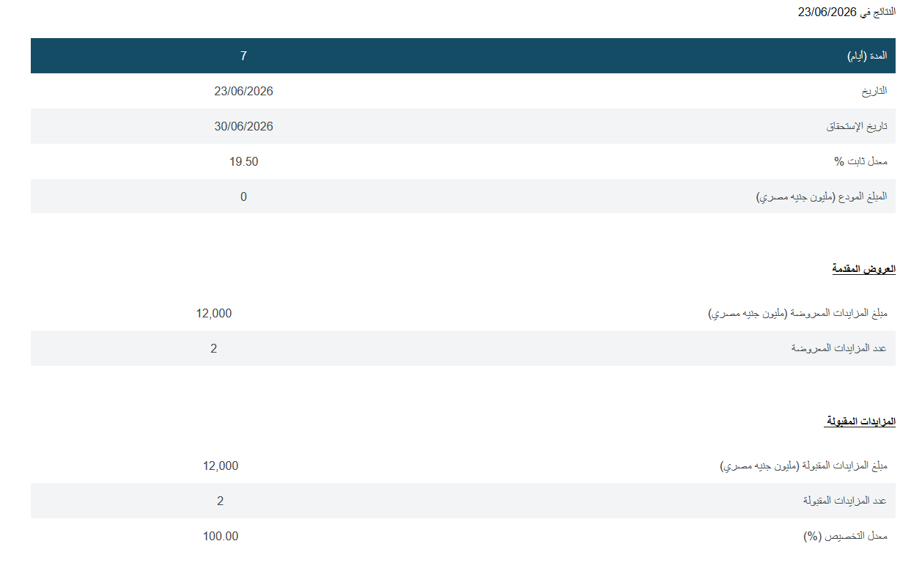Screen dimensions: 911x563
Task: Click the allotment rate value 100.00
Action: [x=221, y=536]
